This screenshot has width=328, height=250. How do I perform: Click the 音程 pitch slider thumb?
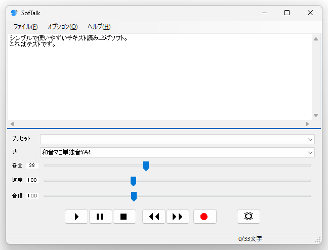(x=134, y=196)
